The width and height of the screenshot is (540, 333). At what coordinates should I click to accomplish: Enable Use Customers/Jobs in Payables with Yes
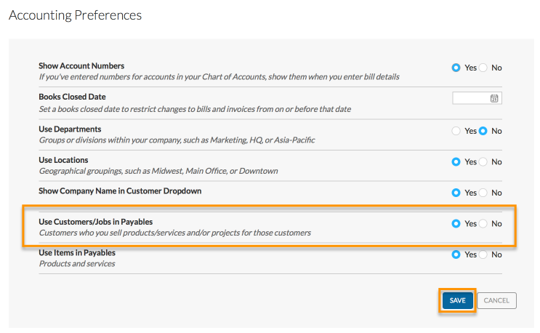point(456,224)
